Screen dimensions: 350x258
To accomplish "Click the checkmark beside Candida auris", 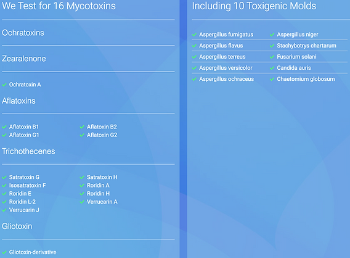I will tap(272, 68).
